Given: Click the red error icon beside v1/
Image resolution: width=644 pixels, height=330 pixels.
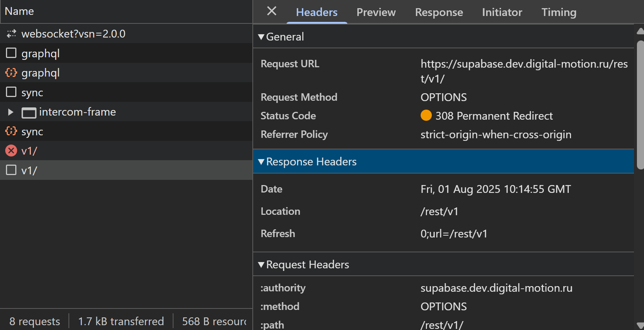Looking at the screenshot, I should click(x=11, y=151).
